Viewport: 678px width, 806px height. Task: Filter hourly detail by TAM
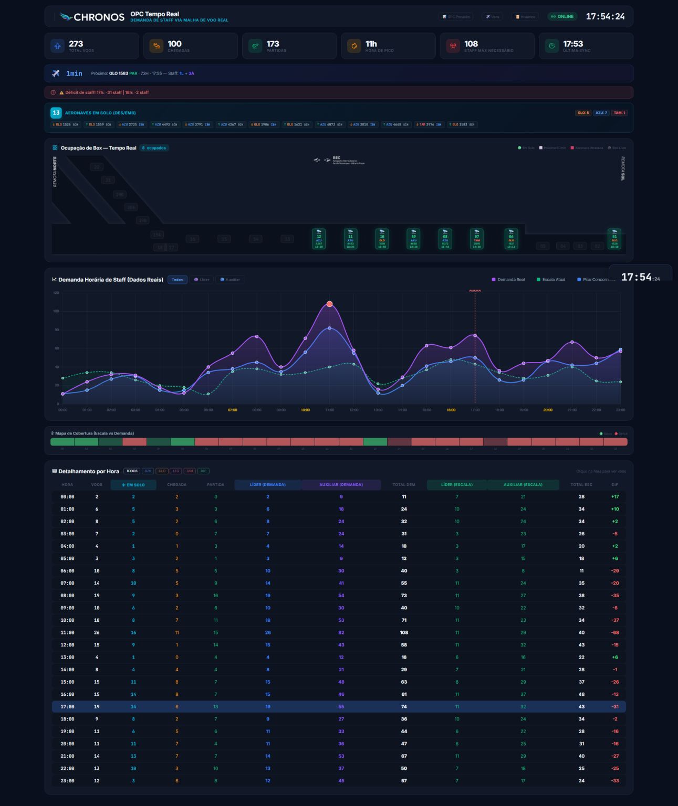click(189, 471)
